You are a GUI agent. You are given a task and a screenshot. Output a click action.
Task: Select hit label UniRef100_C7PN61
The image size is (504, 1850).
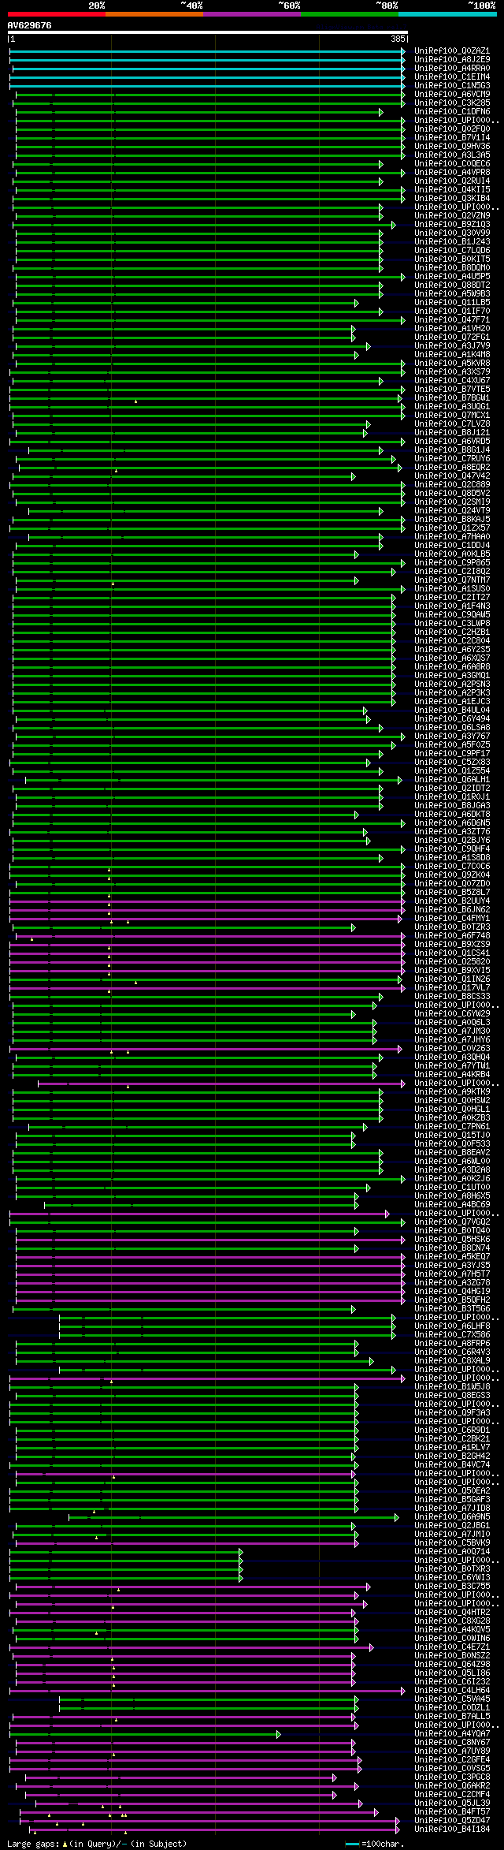(452, 1126)
